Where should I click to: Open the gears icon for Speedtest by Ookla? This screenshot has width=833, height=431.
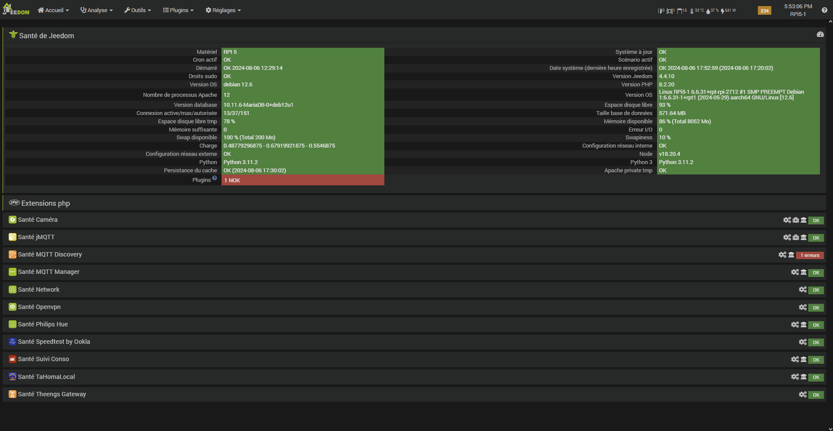803,342
